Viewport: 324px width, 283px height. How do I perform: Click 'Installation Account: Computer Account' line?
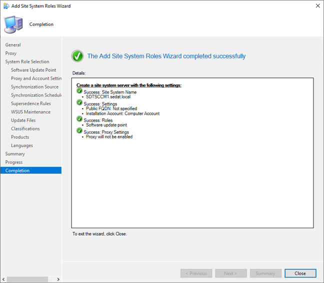coord(122,113)
